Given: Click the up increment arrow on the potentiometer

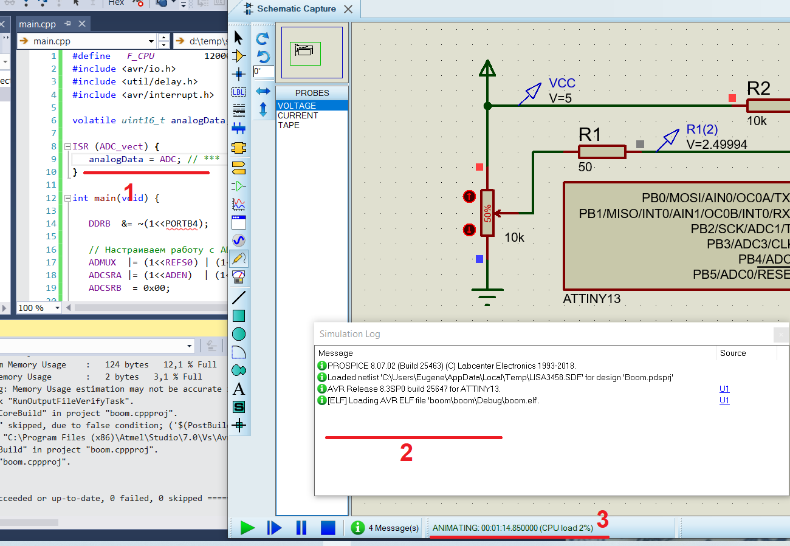Looking at the screenshot, I should tap(469, 196).
